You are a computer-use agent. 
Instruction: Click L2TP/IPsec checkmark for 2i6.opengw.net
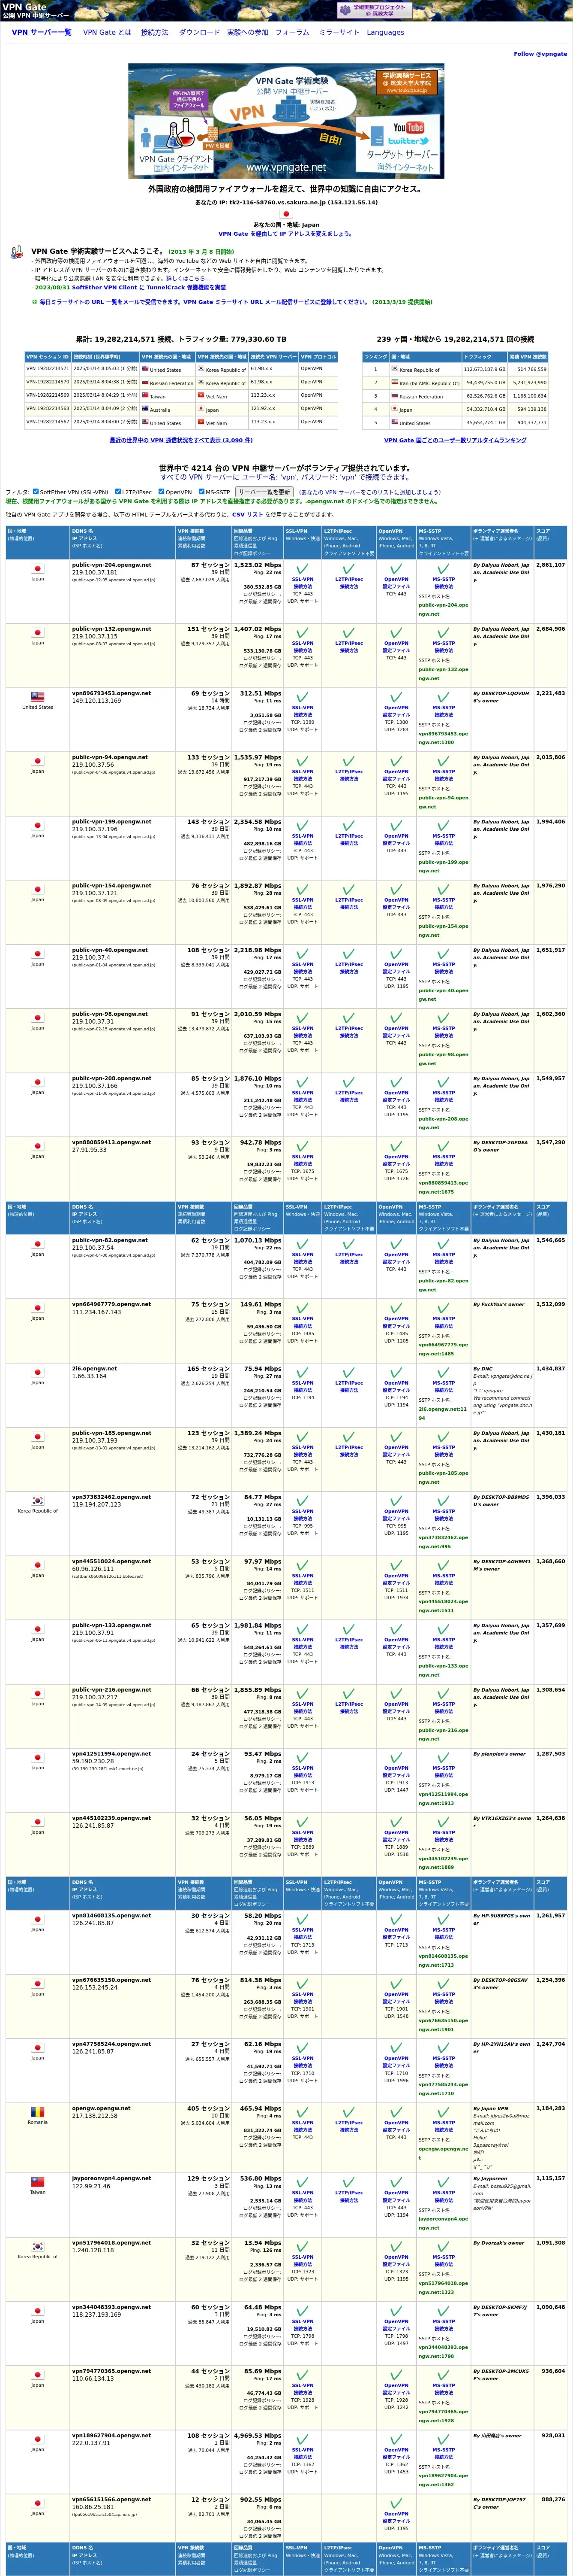click(x=349, y=1372)
